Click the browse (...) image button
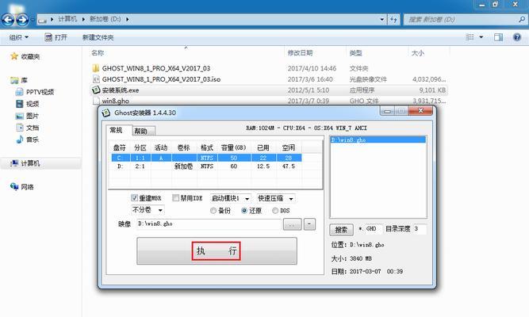The image size is (529, 317). point(292,224)
